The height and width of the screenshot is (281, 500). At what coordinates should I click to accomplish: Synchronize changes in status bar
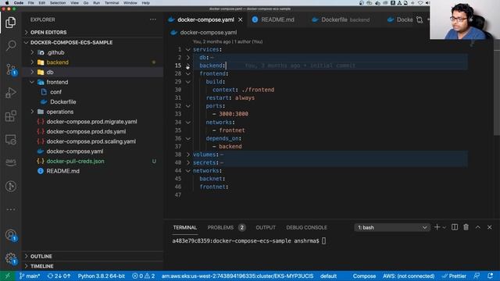(59, 276)
